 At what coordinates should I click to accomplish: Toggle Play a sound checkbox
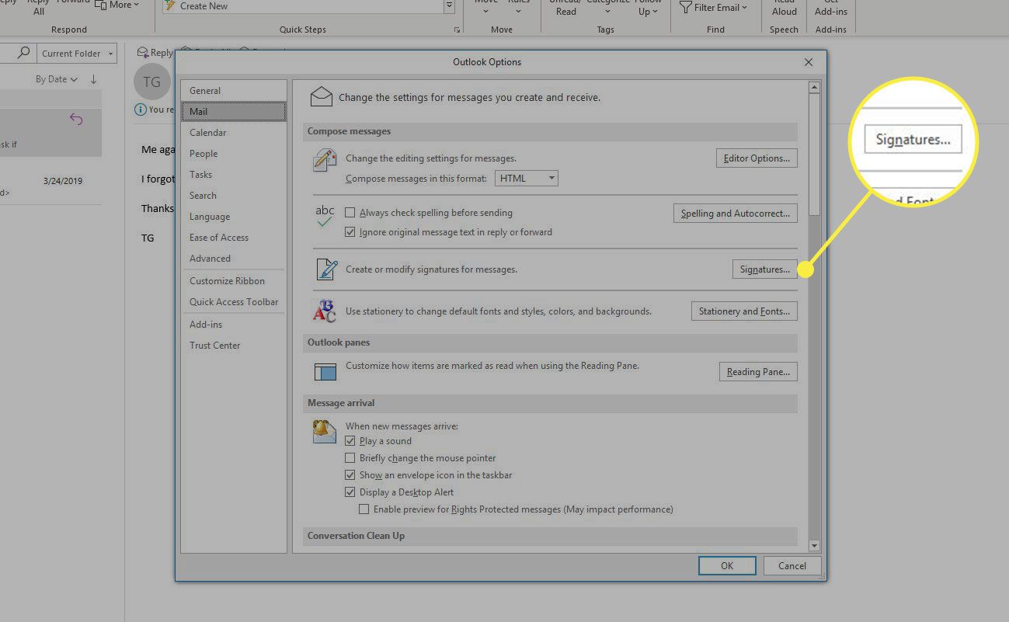pyautogui.click(x=350, y=441)
